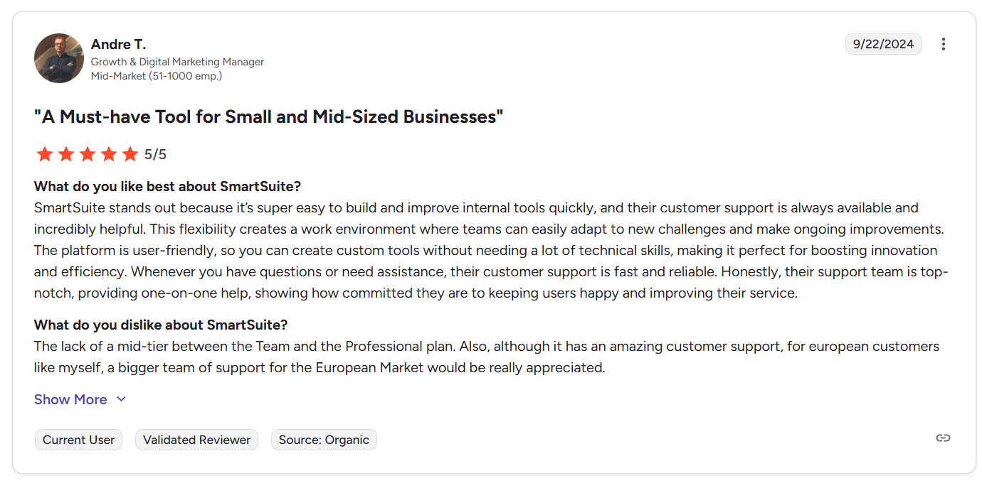Screen dimensions: 982x488
Task: Open the three-dot review options menu
Action: coord(944,44)
